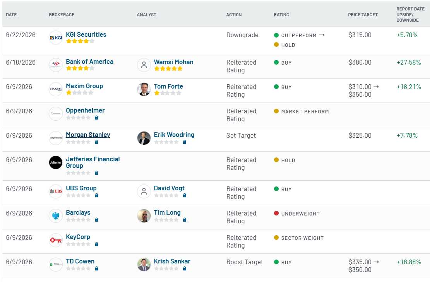Click the lock icon beside Tim Long's stars
The image size is (430, 282).
click(x=185, y=220)
